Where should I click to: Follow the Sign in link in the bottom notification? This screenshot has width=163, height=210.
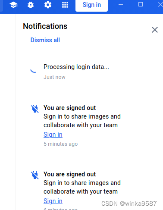pyautogui.click(x=53, y=201)
